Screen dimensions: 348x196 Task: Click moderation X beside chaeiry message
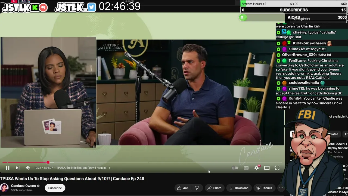(x=278, y=32)
